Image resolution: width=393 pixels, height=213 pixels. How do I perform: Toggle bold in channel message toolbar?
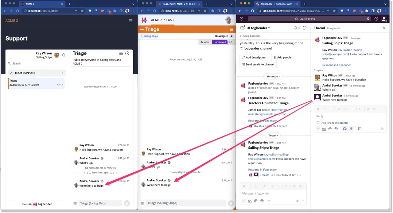244,186
